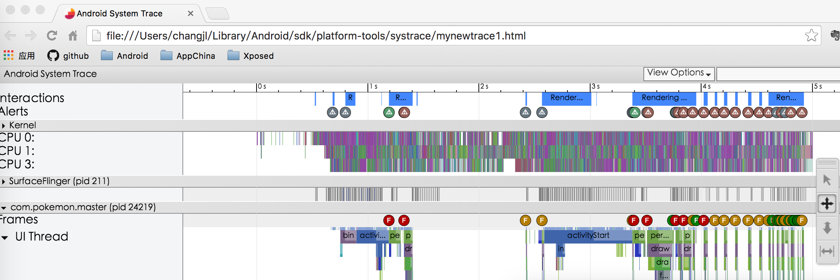Click the fourth gray alert marker

542,112
